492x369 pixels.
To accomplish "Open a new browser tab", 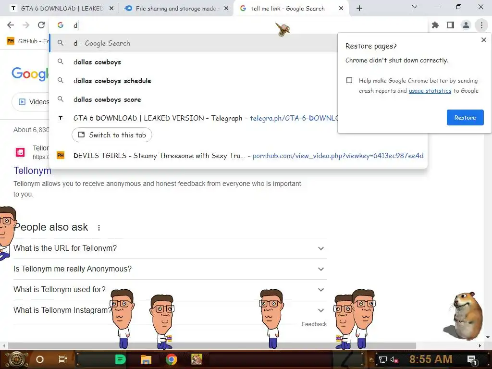I will point(359,9).
